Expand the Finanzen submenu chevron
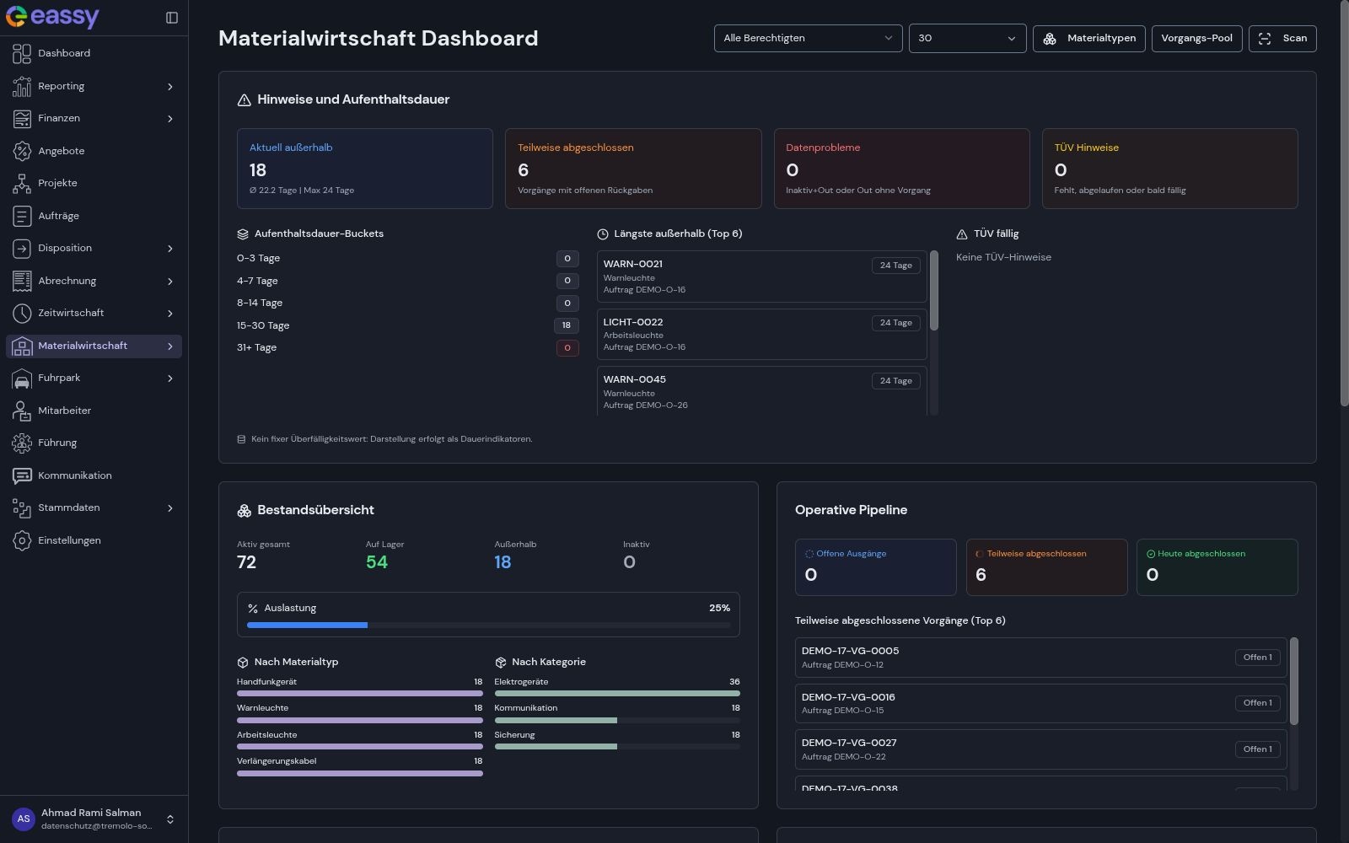This screenshot has height=843, width=1349. 170,119
